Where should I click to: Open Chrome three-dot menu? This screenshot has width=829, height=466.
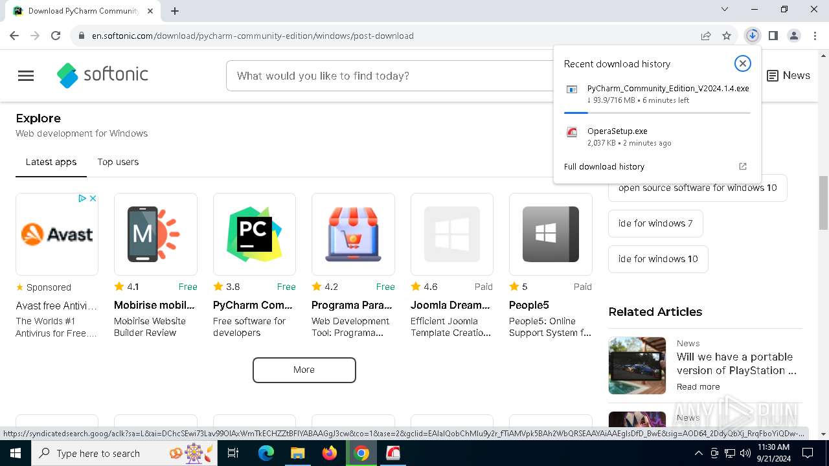815,36
